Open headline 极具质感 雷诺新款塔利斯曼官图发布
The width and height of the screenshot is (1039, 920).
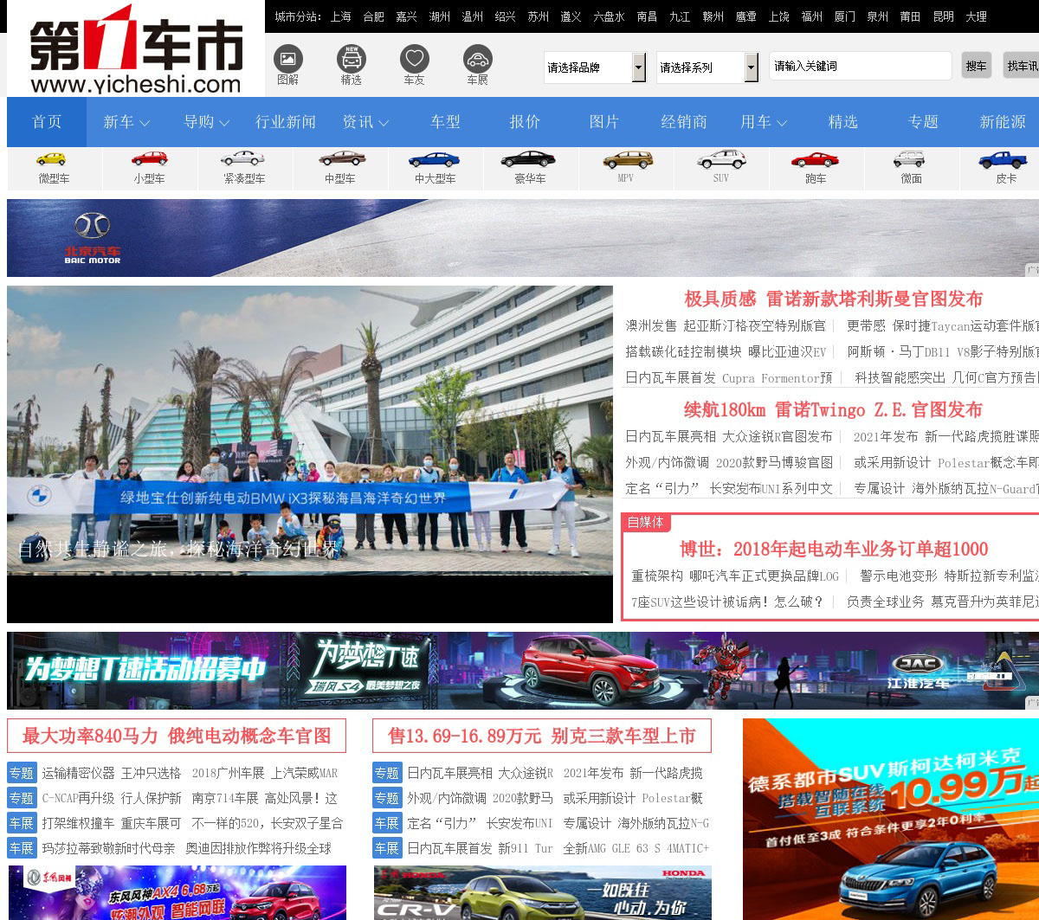pyautogui.click(x=833, y=299)
